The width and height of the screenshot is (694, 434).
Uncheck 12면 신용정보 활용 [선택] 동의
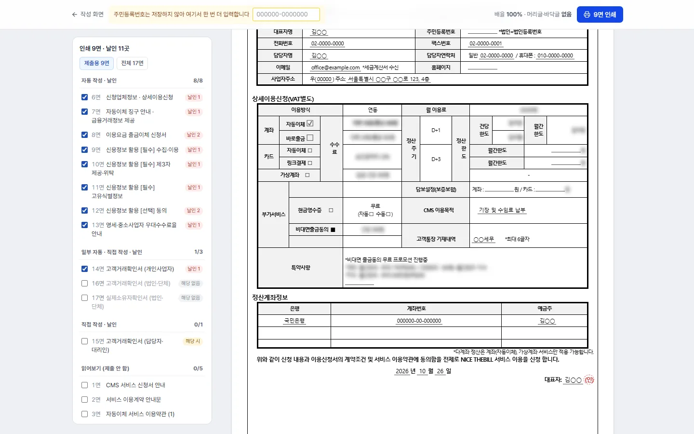(x=84, y=211)
